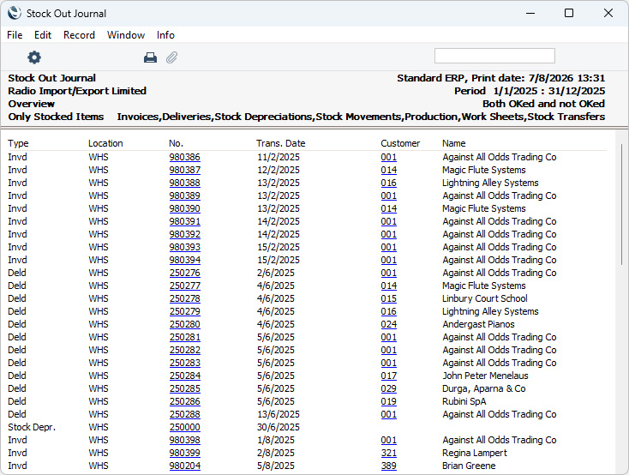
Task: Click the 'Location' column header
Action: point(105,143)
